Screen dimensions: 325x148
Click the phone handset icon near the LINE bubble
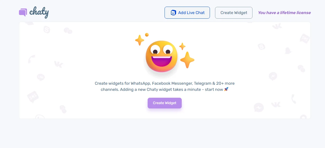click(32, 59)
